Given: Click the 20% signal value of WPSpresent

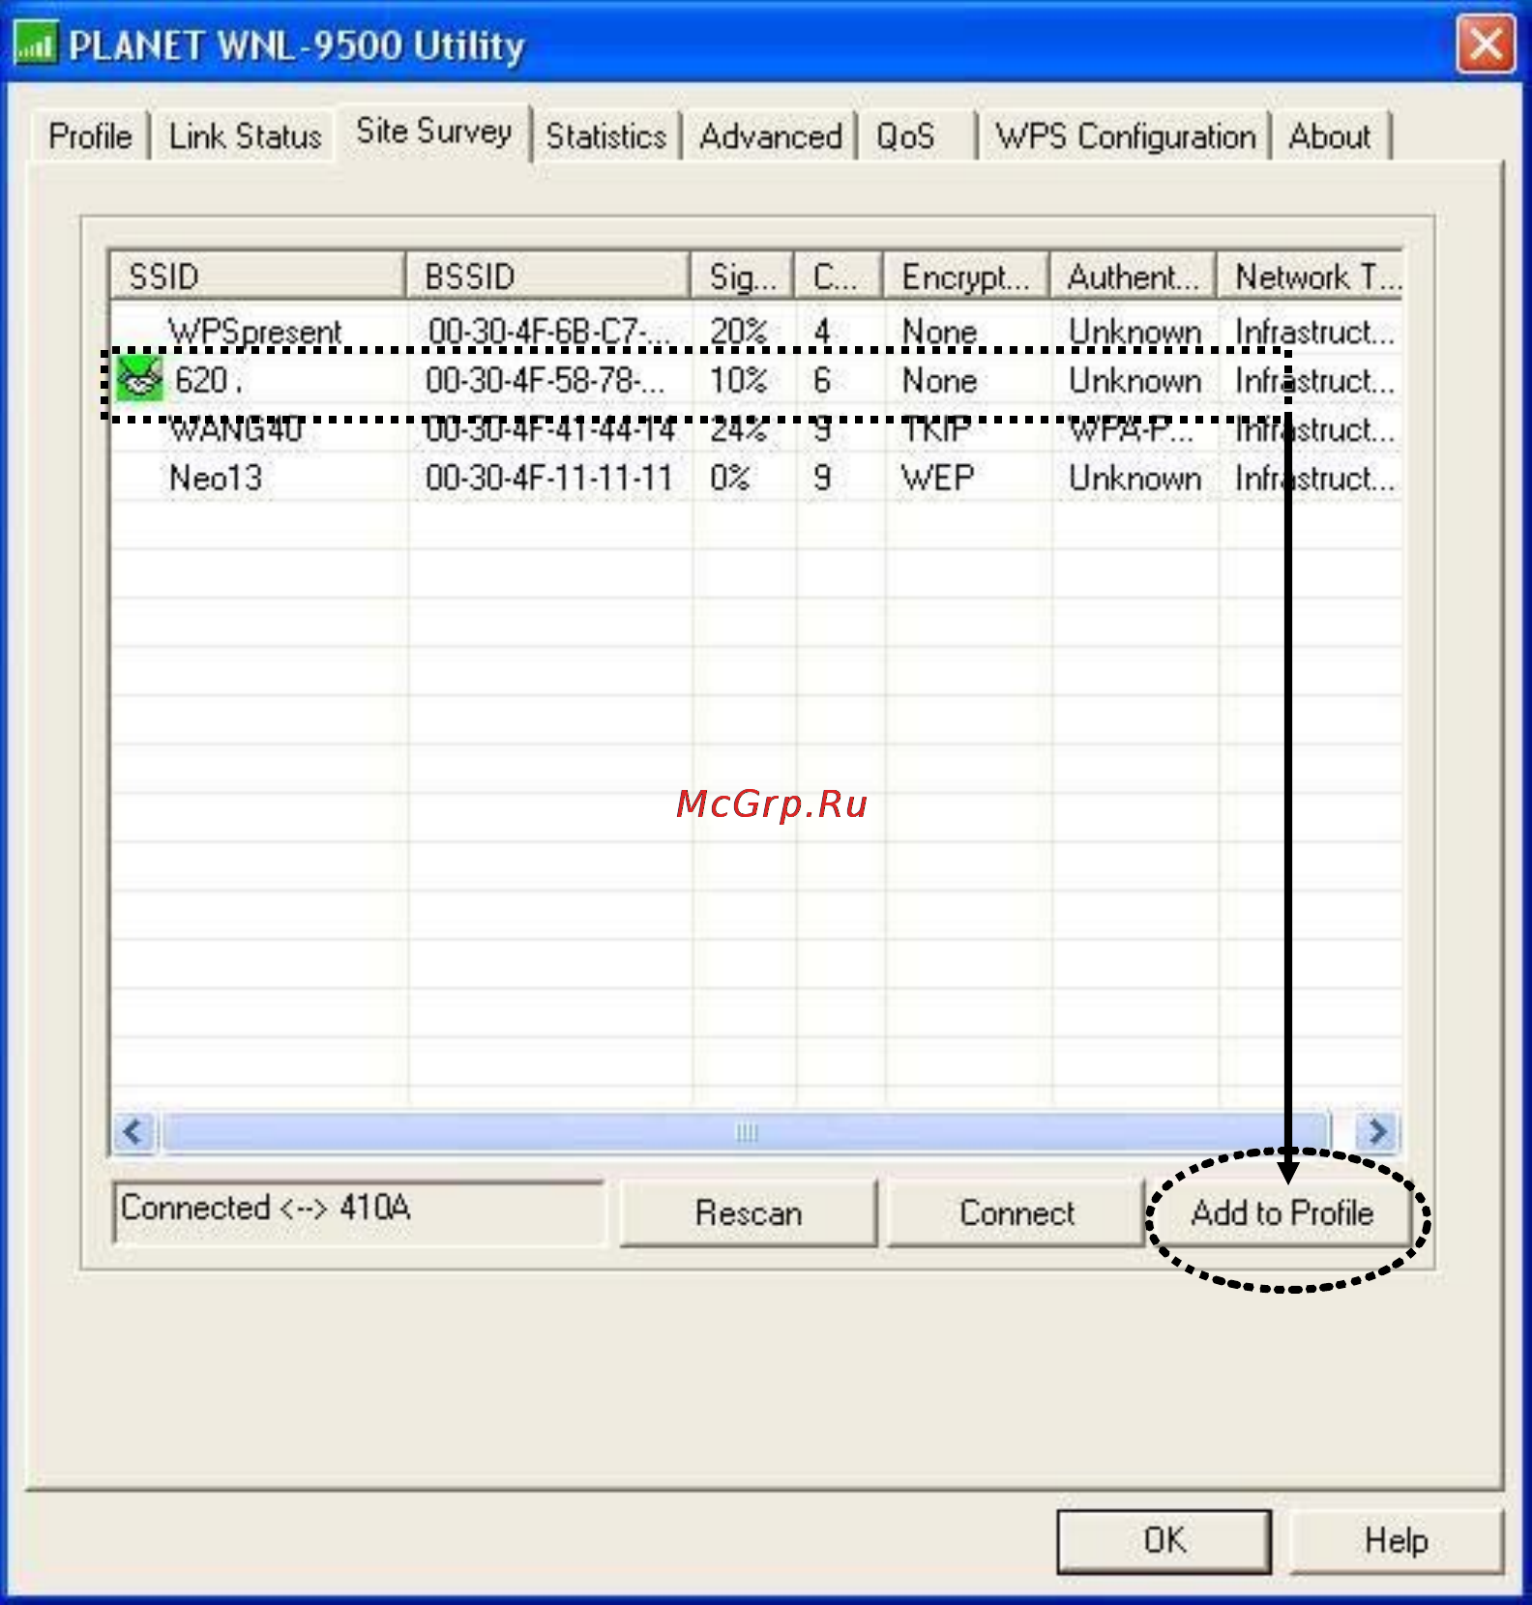Looking at the screenshot, I should [x=739, y=331].
